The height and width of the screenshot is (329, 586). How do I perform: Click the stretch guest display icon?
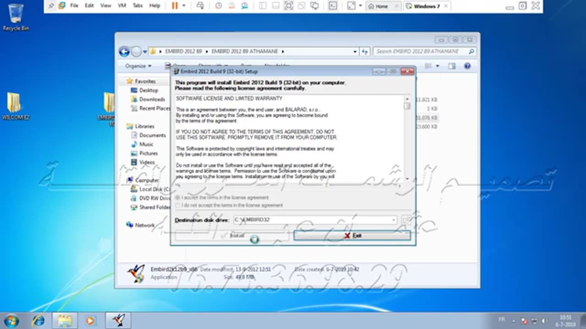(351, 6)
